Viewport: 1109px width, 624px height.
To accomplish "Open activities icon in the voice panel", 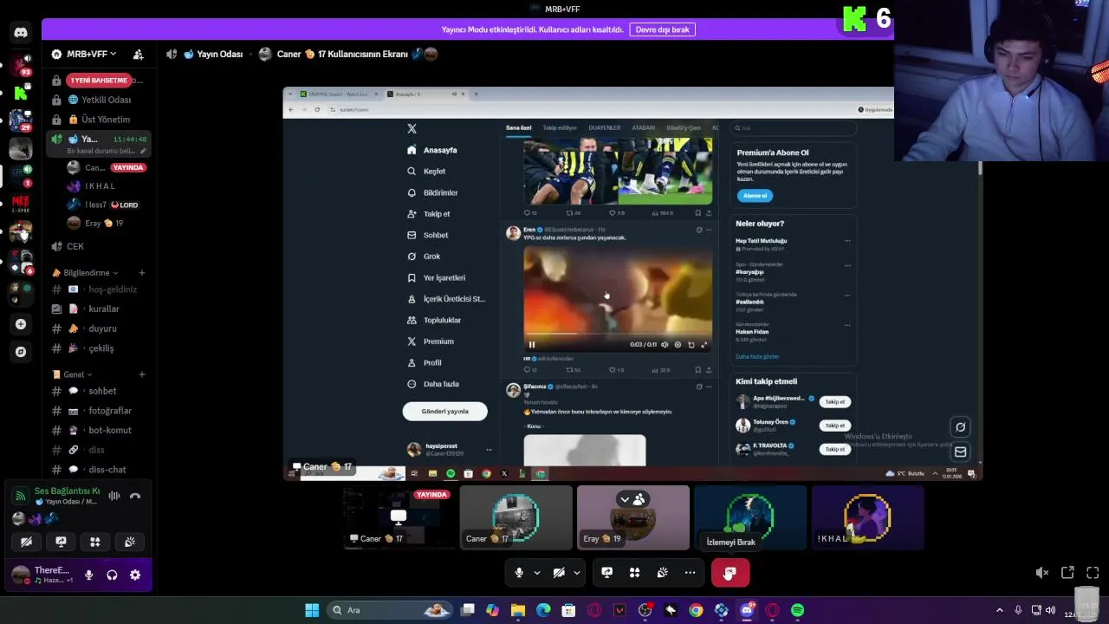I will click(95, 542).
